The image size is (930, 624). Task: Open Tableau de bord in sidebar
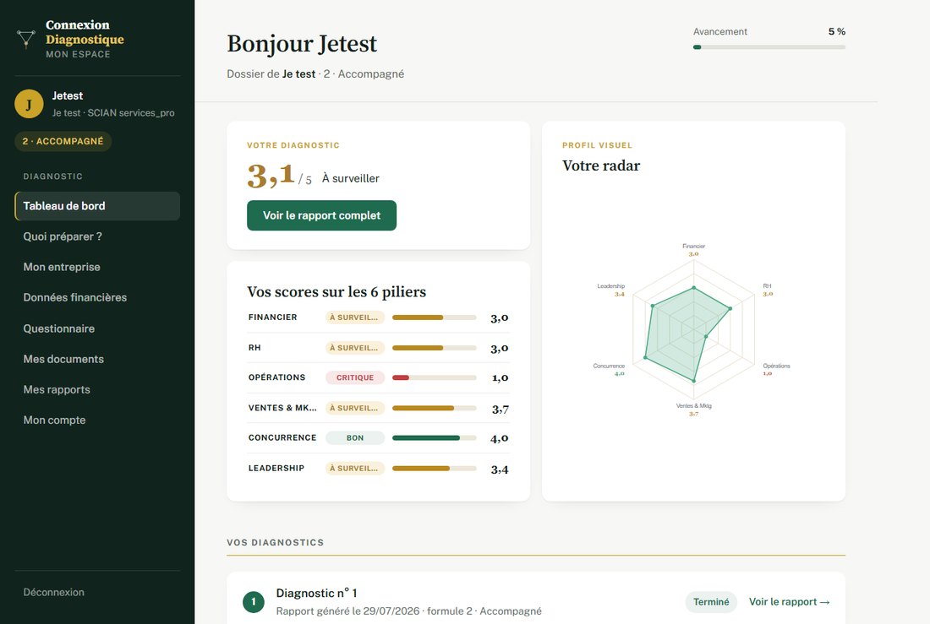click(x=97, y=206)
